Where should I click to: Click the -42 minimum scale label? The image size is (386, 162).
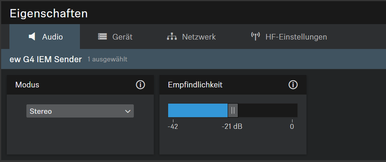173,127
